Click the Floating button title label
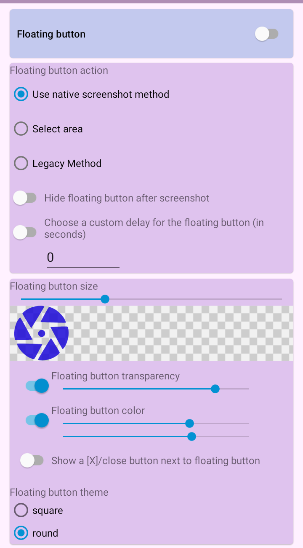The width and height of the screenshot is (303, 548). tap(51, 34)
